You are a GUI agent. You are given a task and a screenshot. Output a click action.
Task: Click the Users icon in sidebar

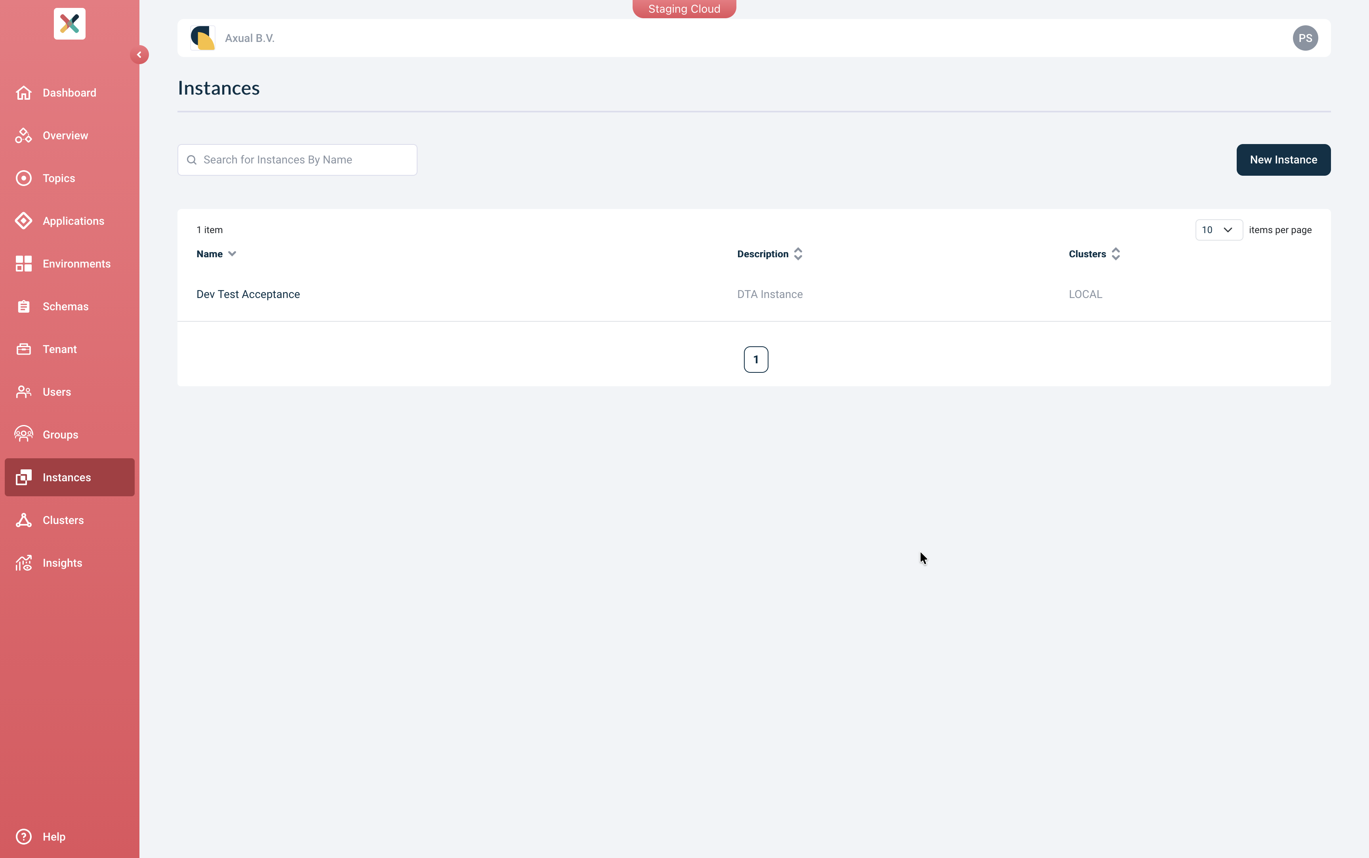tap(23, 391)
